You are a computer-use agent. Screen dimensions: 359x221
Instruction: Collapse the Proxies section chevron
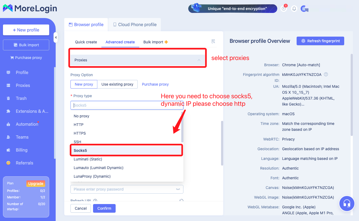click(x=199, y=60)
